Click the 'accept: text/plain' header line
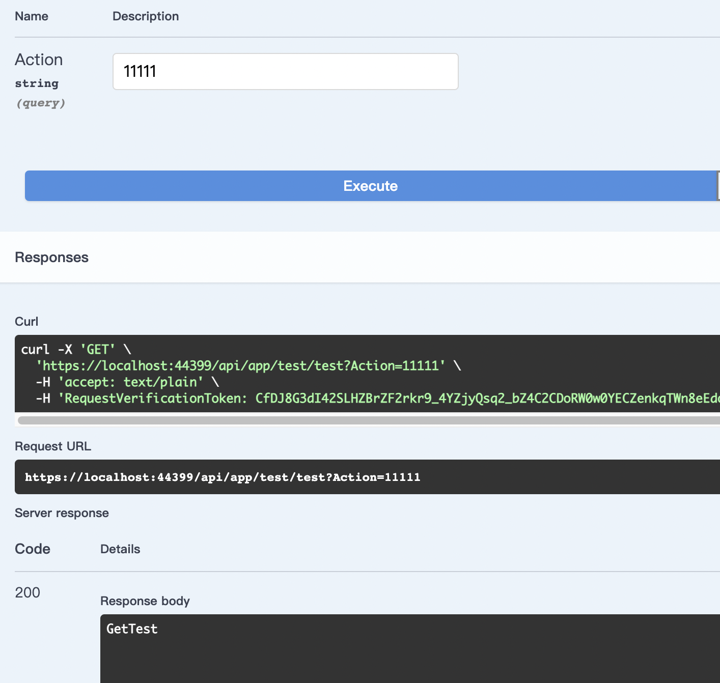 pos(127,382)
